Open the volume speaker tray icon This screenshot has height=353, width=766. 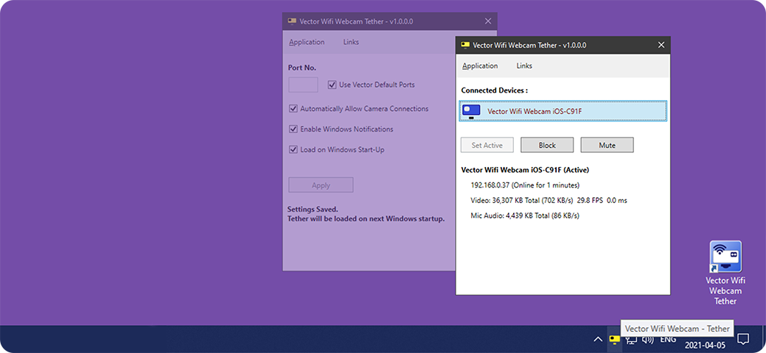click(x=648, y=340)
